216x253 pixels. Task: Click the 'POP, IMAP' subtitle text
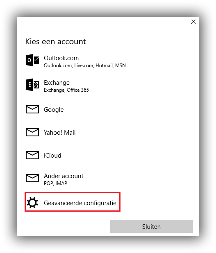tap(55, 183)
